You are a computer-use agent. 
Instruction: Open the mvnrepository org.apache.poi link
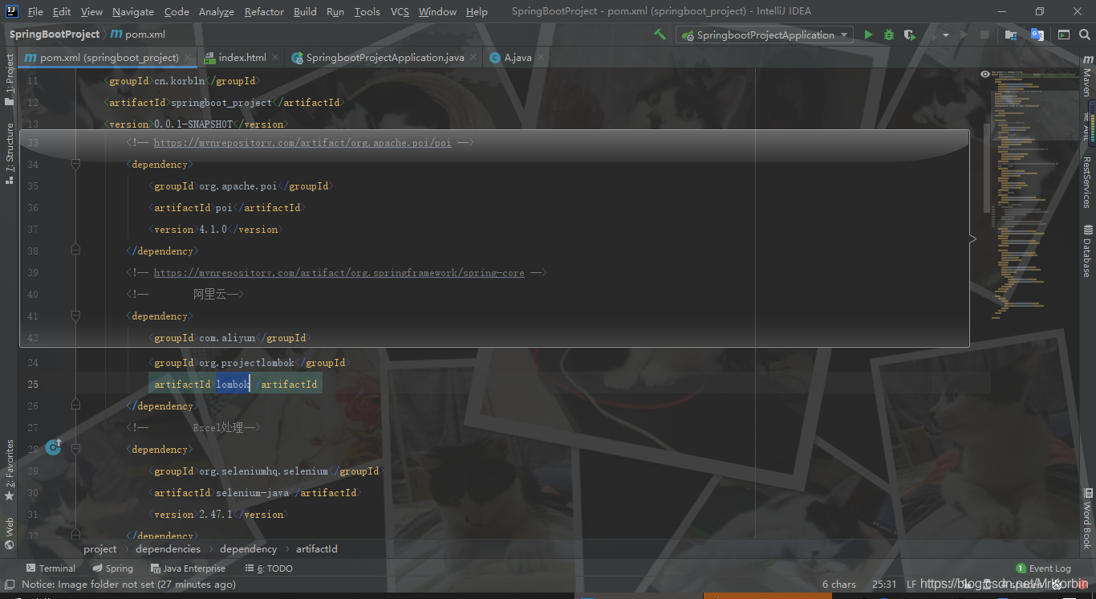pos(302,143)
